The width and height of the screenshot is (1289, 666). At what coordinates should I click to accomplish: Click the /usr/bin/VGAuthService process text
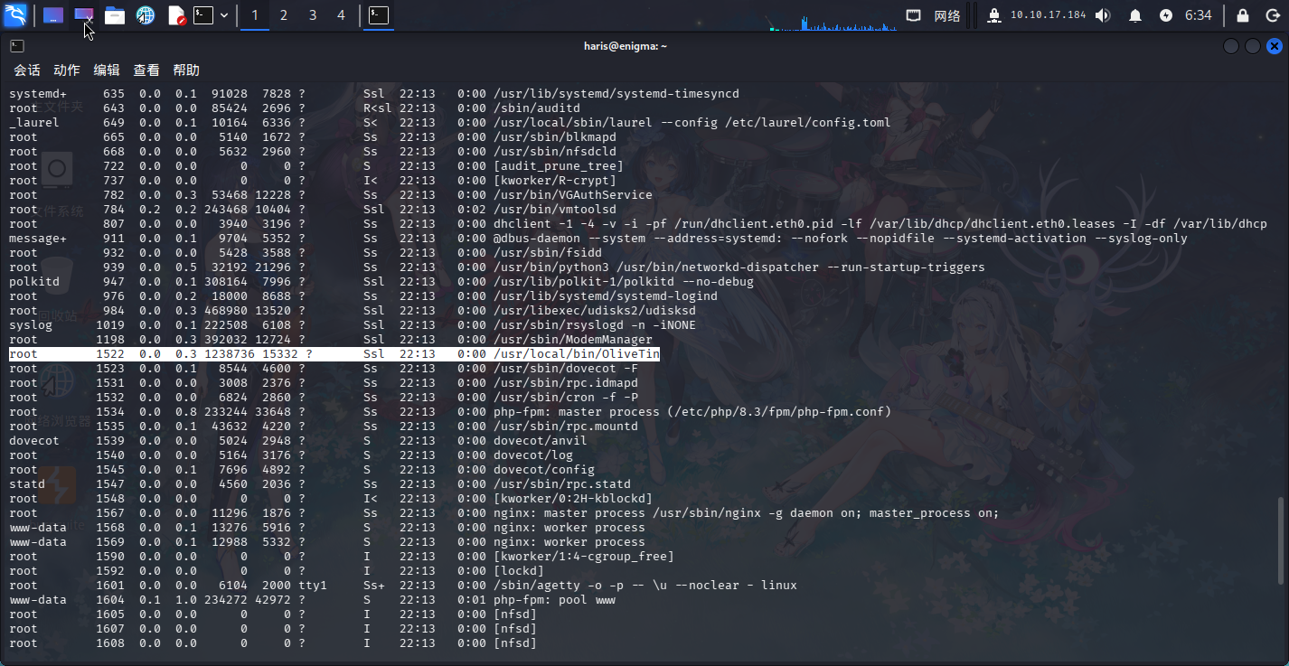pyautogui.click(x=573, y=195)
